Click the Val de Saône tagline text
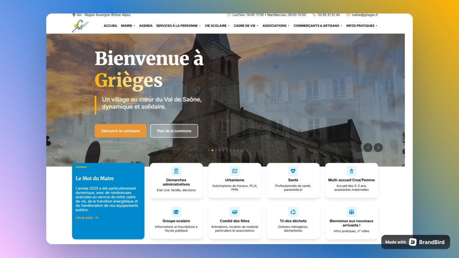The height and width of the screenshot is (258, 459). [x=152, y=103]
